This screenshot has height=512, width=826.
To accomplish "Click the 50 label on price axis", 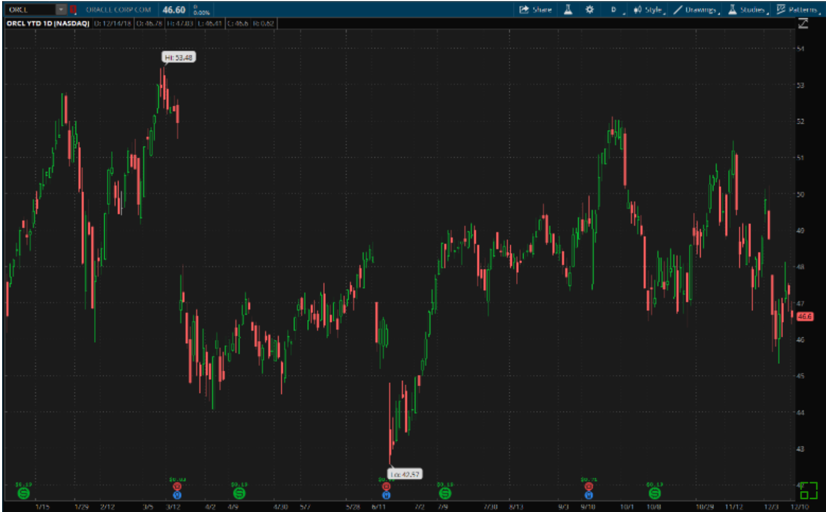I will click(800, 194).
